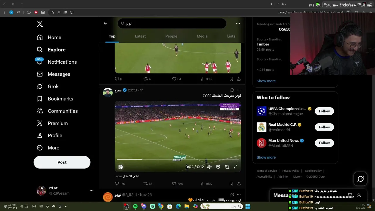
Task: Follow UEFA Champions League
Action: tap(324, 111)
